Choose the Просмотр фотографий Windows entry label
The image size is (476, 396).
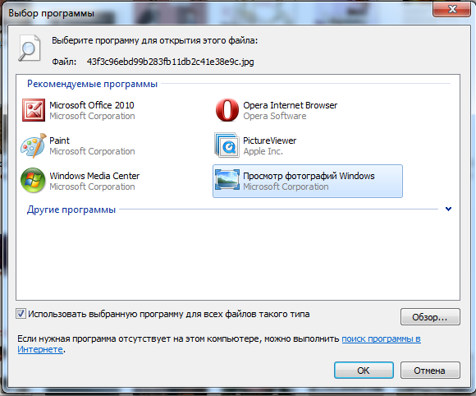pyautogui.click(x=309, y=176)
